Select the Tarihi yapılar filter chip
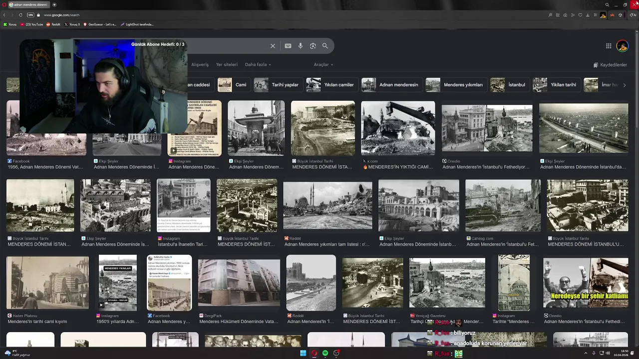The height and width of the screenshot is (359, 639). click(x=277, y=85)
